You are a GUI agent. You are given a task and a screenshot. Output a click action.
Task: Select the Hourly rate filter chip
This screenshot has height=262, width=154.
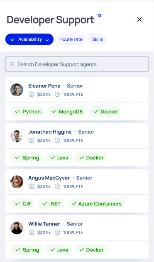point(71,39)
